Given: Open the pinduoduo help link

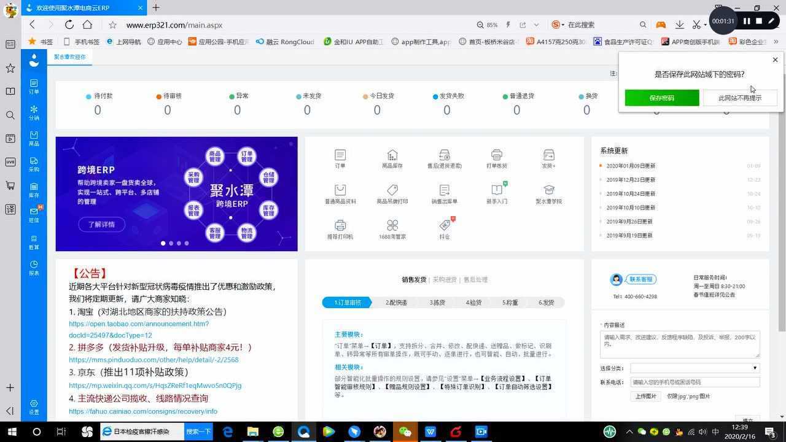Looking at the screenshot, I should tap(154, 360).
